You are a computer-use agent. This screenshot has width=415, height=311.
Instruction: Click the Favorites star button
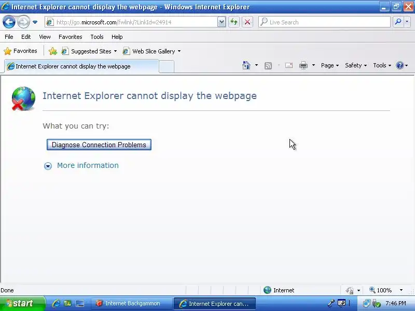(x=20, y=51)
